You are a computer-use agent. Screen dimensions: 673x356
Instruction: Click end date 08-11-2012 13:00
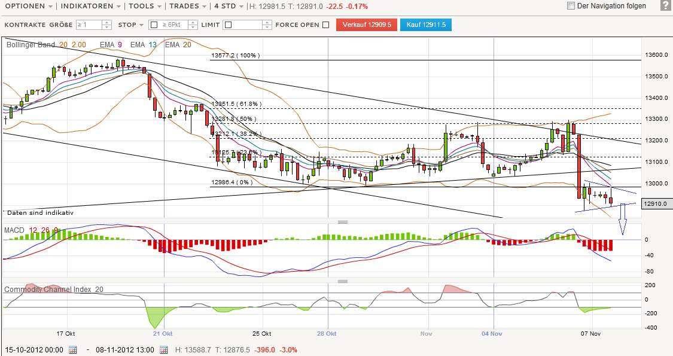click(125, 350)
